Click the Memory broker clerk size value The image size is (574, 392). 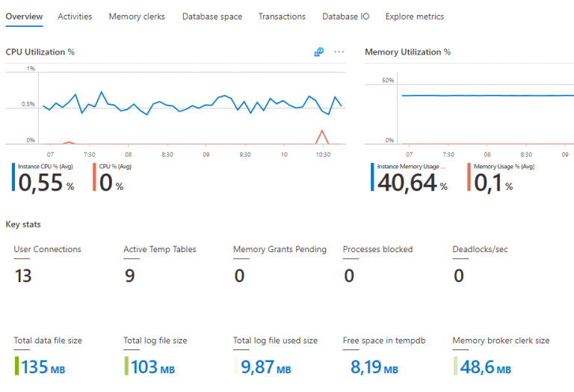click(x=484, y=367)
